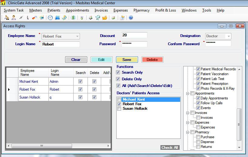
Task: Open the microscope lab test icon
Action: click(28, 18)
